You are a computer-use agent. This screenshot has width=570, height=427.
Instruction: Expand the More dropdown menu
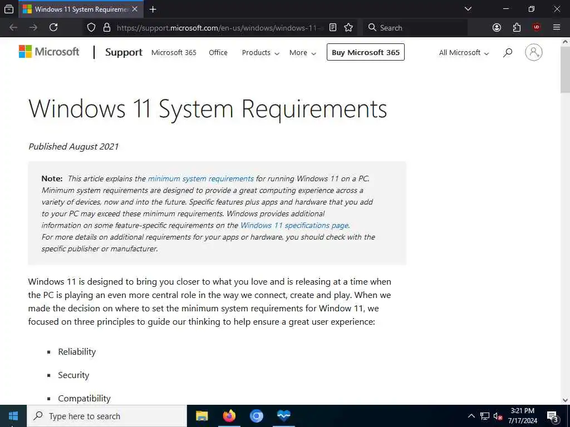point(302,53)
